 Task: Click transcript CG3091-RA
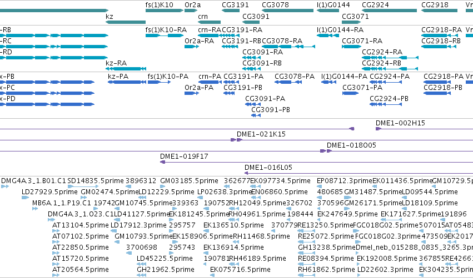click(263, 52)
